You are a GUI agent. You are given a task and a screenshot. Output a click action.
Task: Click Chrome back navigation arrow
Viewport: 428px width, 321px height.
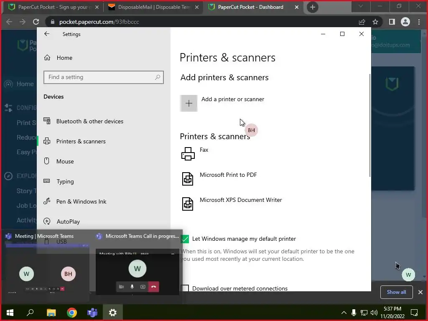click(9, 22)
